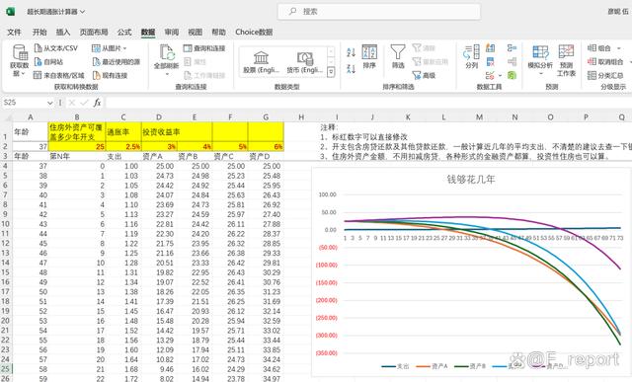Open the 帮助 (Help) tab
Image resolution: width=632 pixels, height=382 pixels.
(218, 33)
